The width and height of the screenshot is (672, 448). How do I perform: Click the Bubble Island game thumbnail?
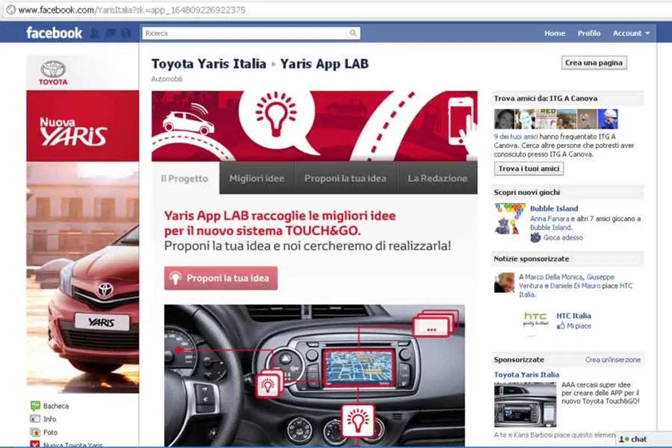click(510, 218)
